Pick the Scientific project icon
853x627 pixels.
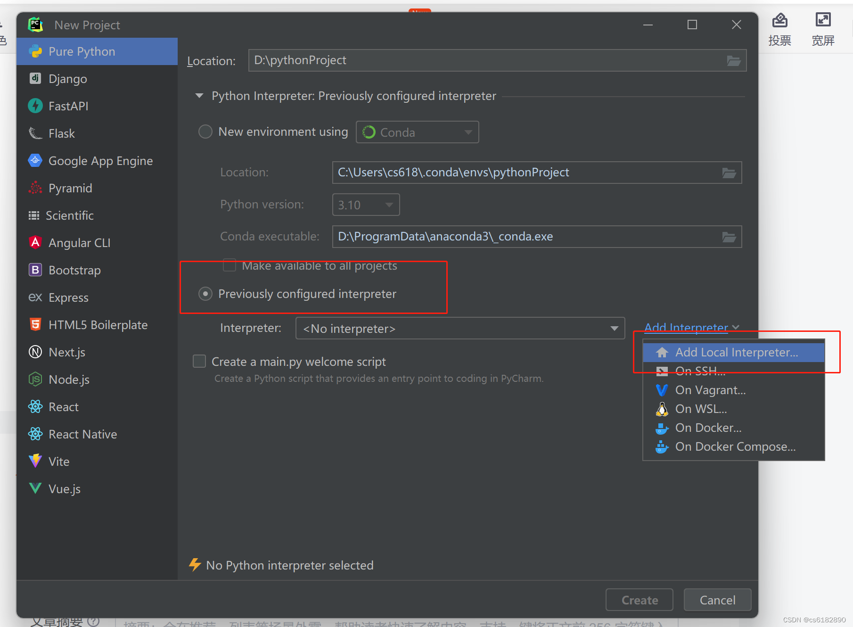[34, 215]
